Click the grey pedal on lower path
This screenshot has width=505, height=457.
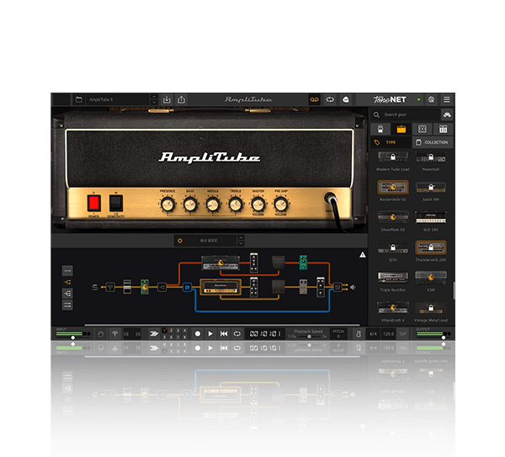click(x=303, y=287)
